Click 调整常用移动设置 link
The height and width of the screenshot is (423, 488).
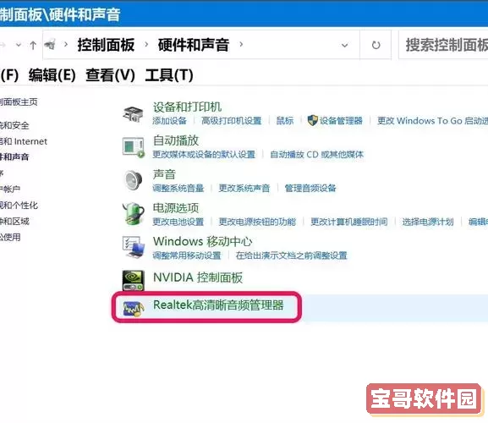click(186, 255)
